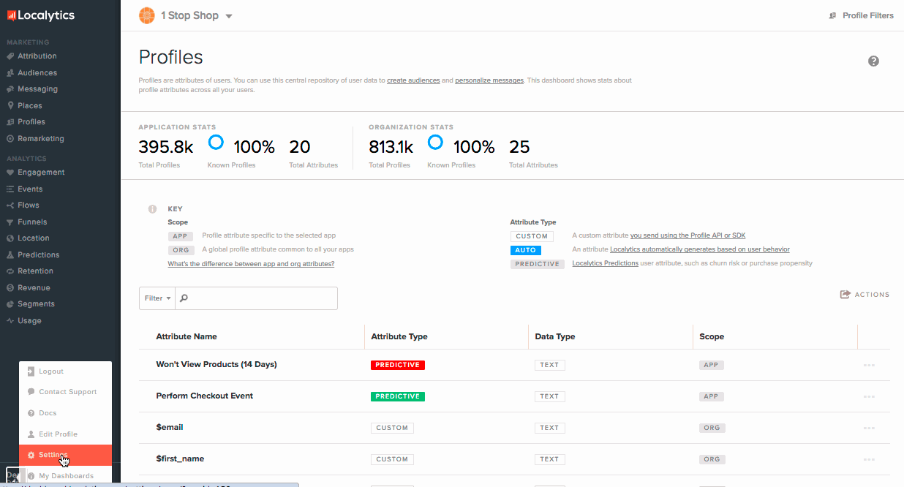
Task: Open the Filter dropdown
Action: point(157,298)
